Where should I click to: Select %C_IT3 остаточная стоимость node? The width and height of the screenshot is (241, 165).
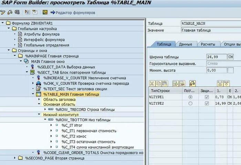click(88, 142)
